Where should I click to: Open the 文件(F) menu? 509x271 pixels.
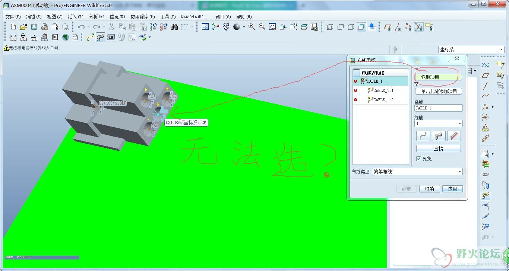(x=13, y=17)
